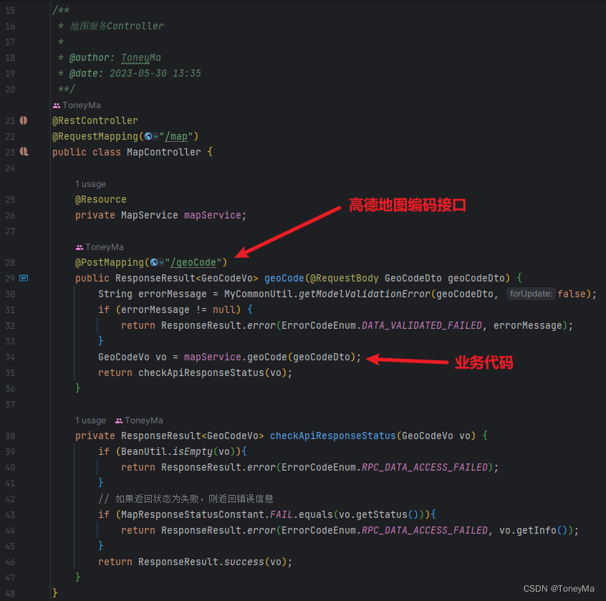This screenshot has width=606, height=601.
Task: Click the checkApiResponseStatus call on line 35
Action: [x=201, y=373]
